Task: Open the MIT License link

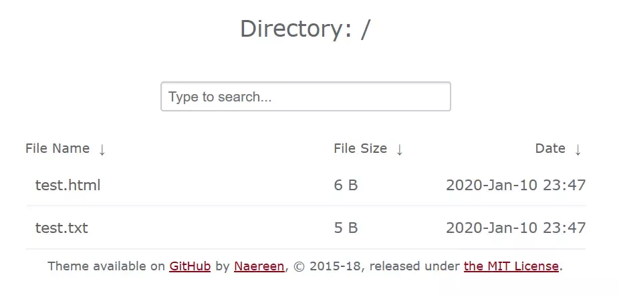Action: click(511, 266)
